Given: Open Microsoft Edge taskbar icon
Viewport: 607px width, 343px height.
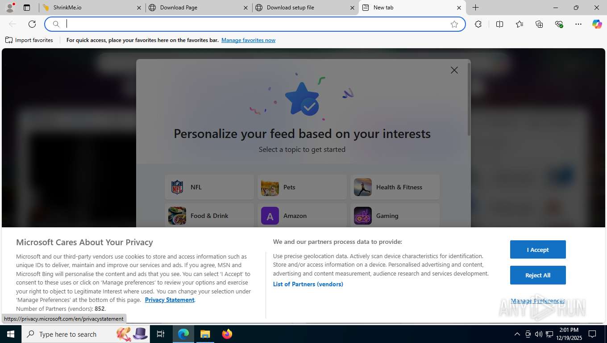Looking at the screenshot, I should tap(183, 334).
